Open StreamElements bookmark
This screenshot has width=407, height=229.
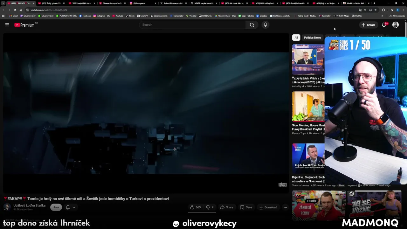[159, 16]
